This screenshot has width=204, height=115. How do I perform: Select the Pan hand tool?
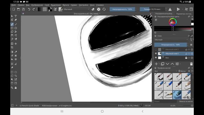point(16,88)
